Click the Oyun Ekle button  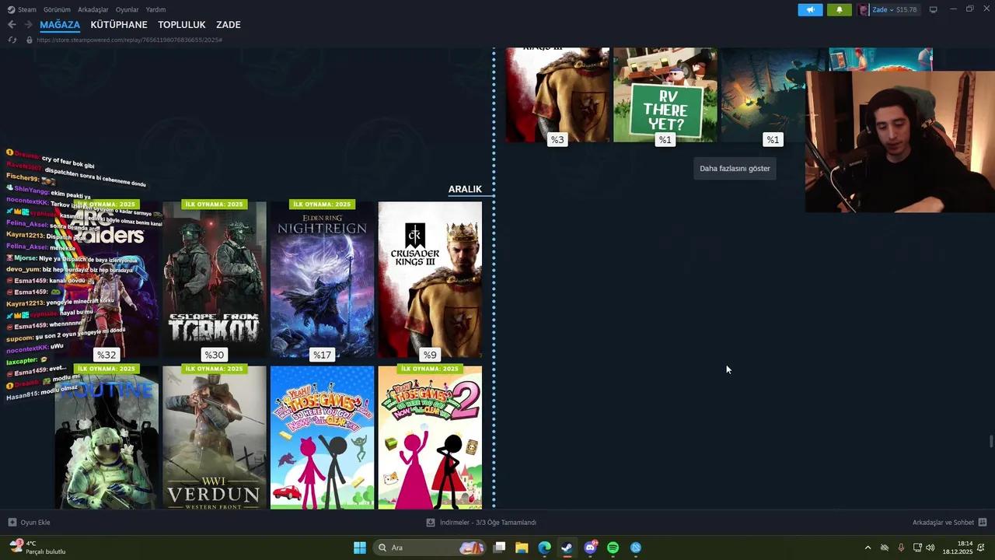(29, 523)
